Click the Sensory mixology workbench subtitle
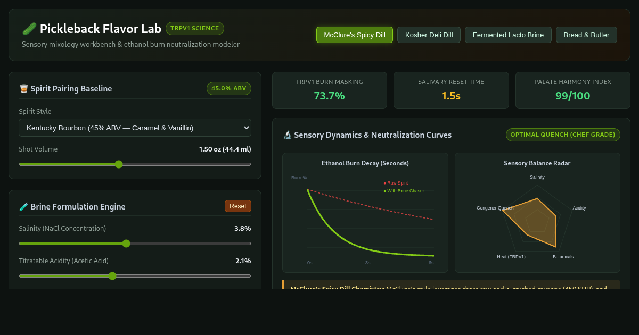This screenshot has width=639, height=335. (130, 45)
